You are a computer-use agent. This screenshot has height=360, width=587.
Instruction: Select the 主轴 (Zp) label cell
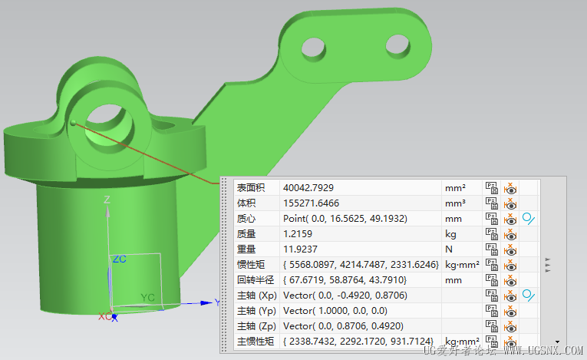tap(257, 326)
